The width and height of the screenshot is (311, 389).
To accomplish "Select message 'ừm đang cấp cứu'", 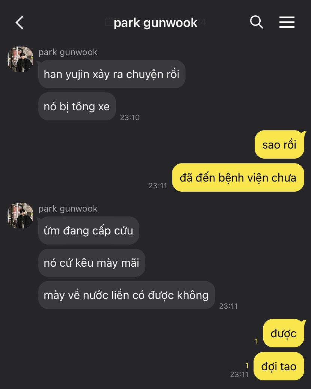I will click(x=89, y=230).
